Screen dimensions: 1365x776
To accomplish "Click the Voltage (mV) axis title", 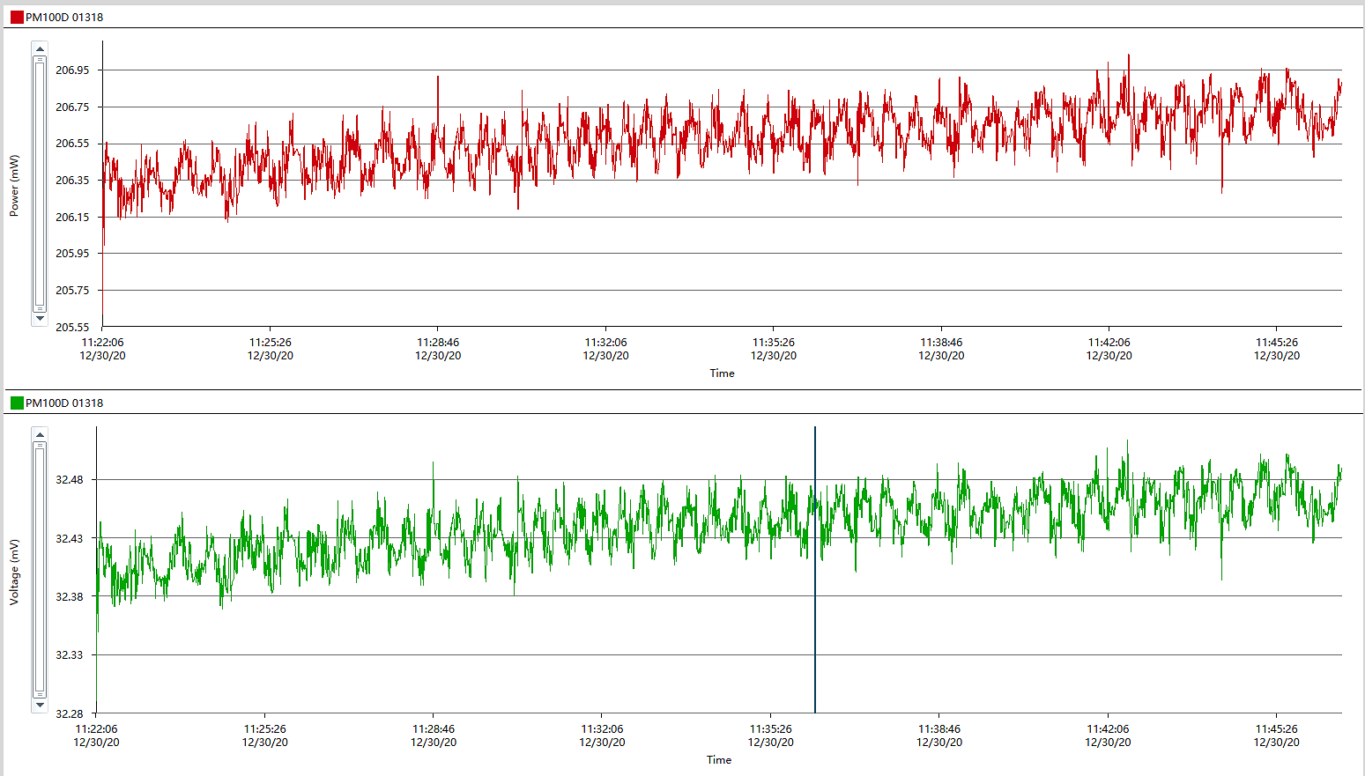I will (14, 572).
